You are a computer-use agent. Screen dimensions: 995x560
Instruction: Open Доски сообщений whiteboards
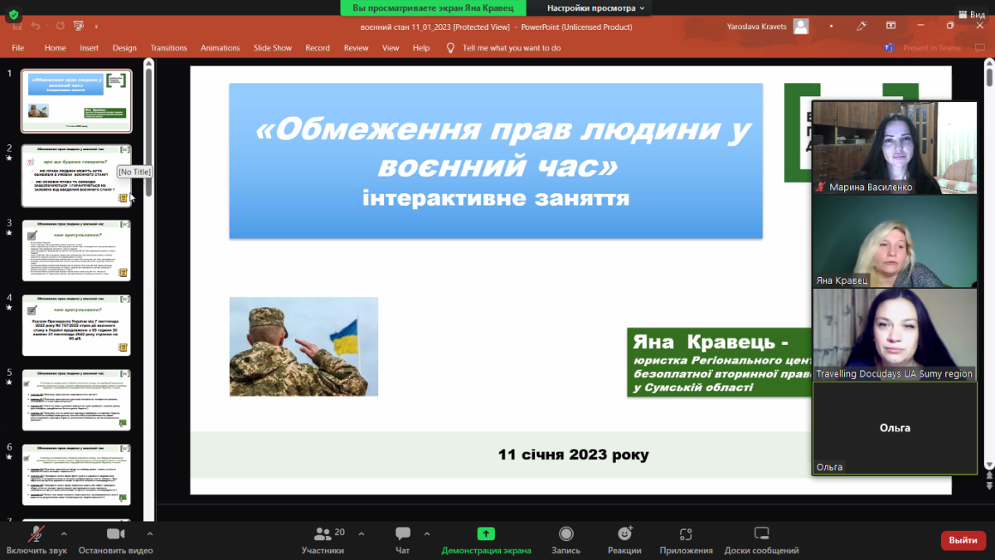[x=761, y=541]
